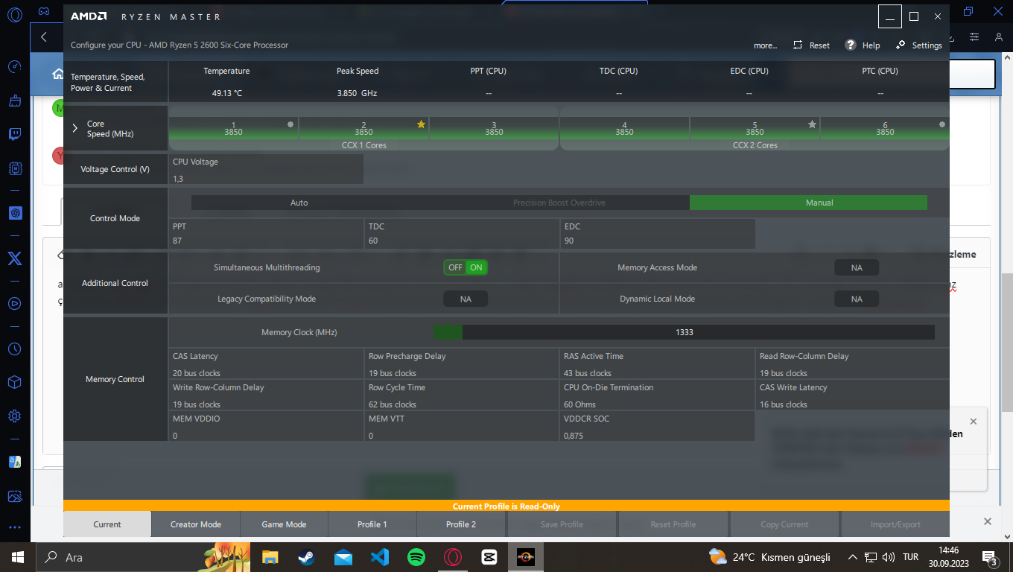Click the gray star on core 5
The width and height of the screenshot is (1013, 572).
point(812,124)
